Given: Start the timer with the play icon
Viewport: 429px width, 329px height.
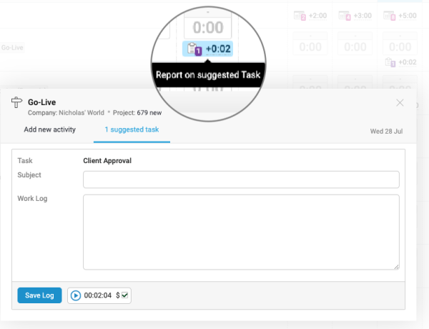Looking at the screenshot, I should [76, 295].
